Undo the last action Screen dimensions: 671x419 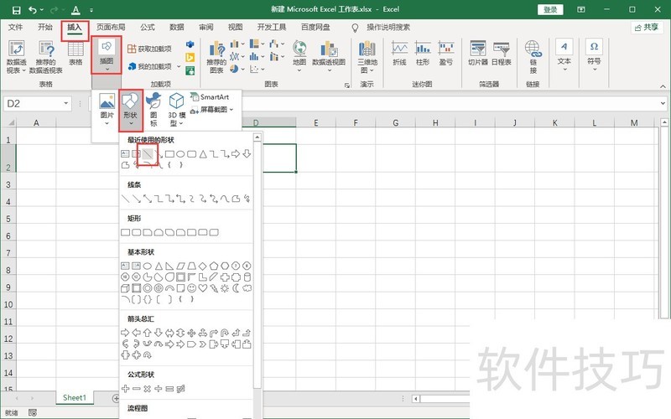pos(33,9)
